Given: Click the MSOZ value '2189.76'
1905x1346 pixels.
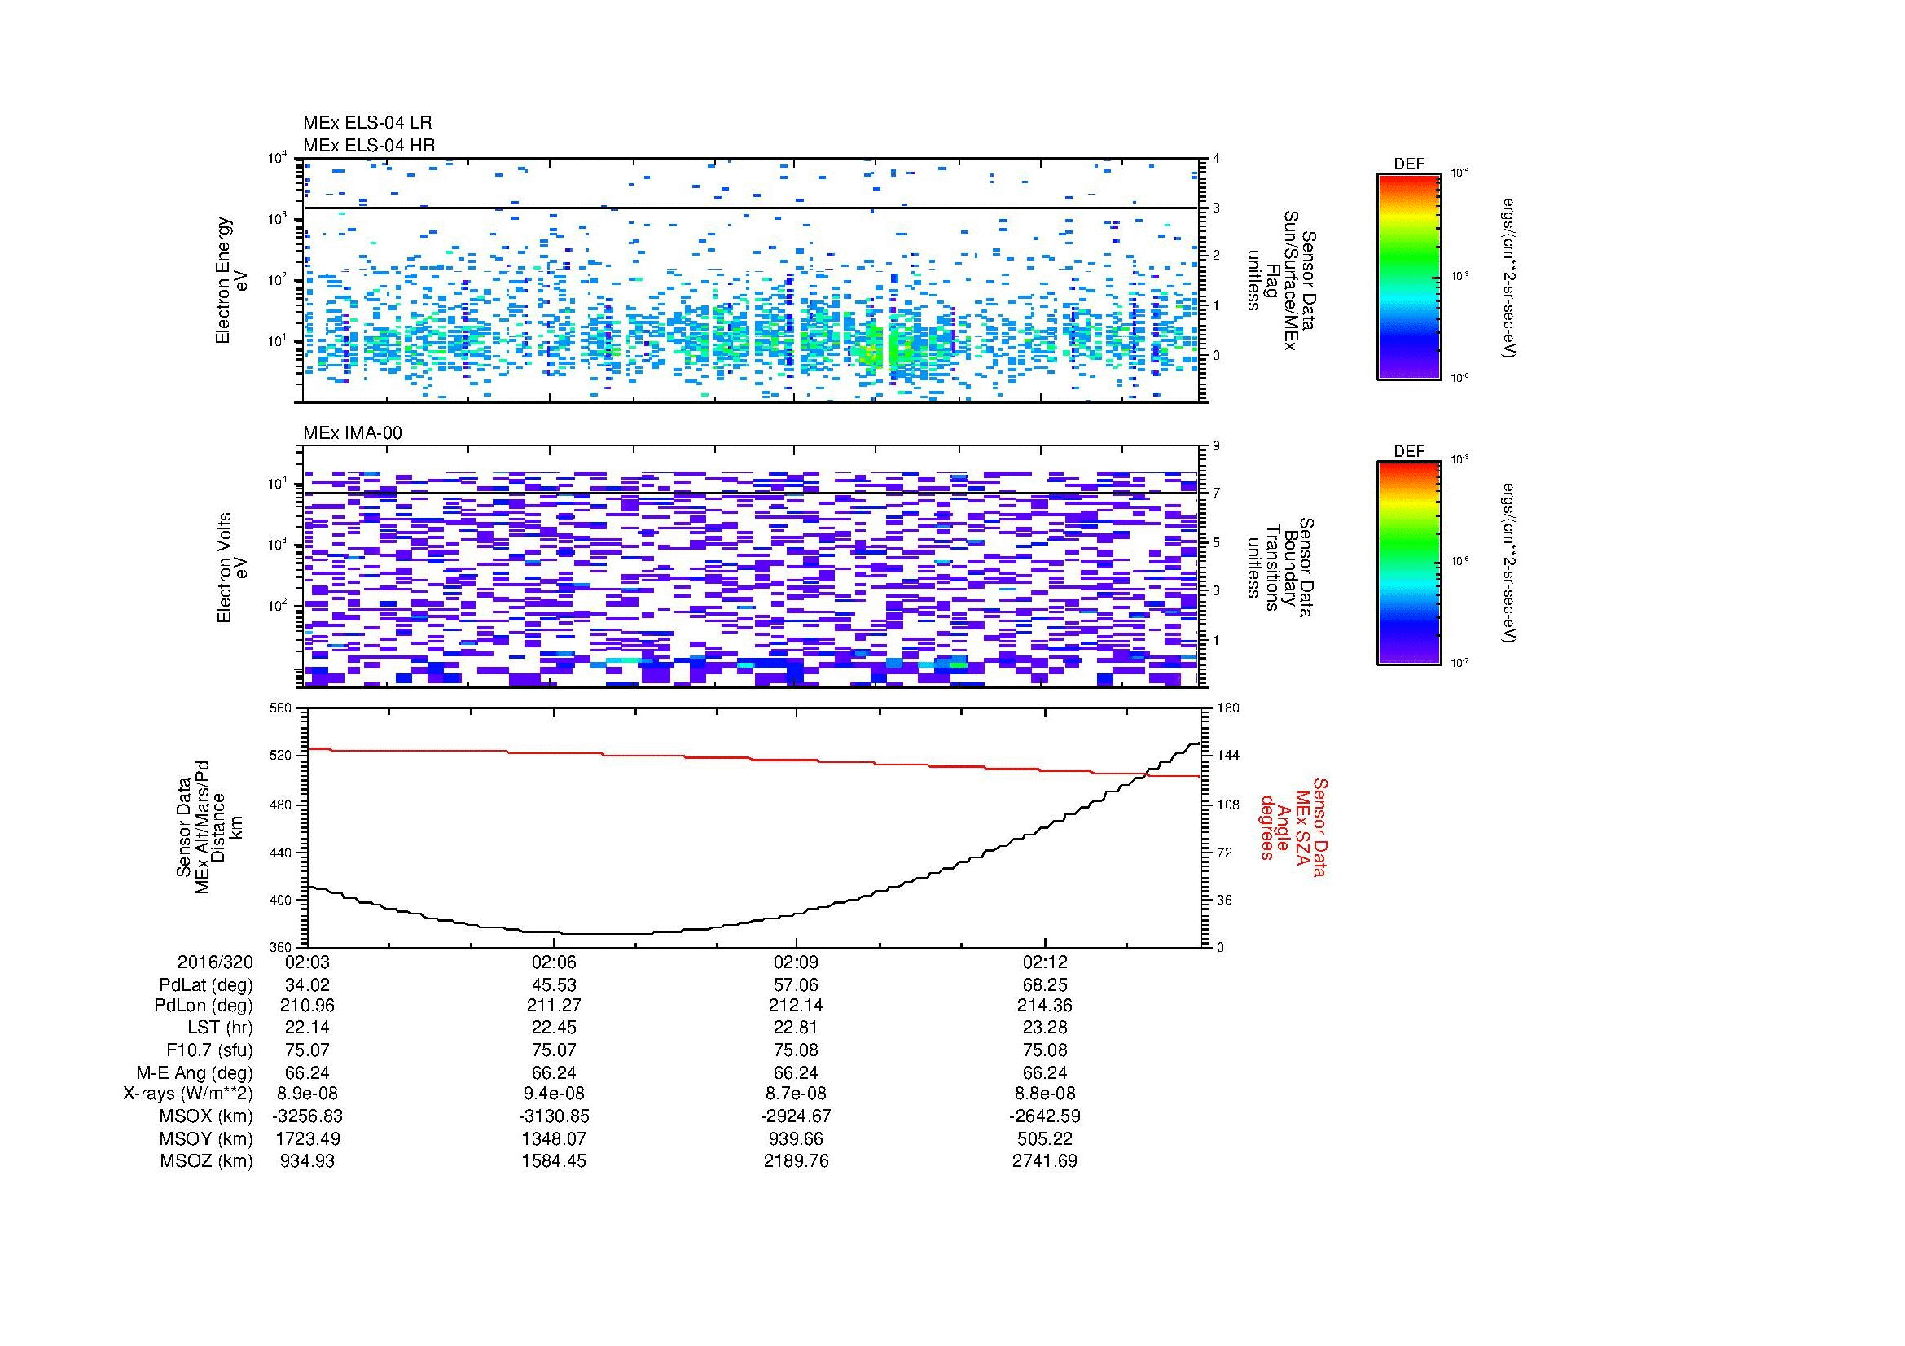Looking at the screenshot, I should [797, 1162].
